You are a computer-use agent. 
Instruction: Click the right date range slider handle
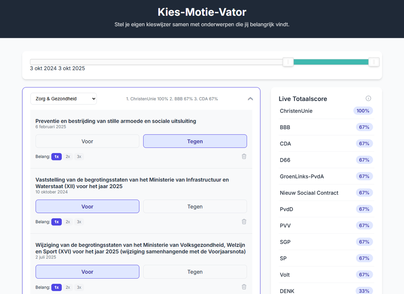[374, 62]
